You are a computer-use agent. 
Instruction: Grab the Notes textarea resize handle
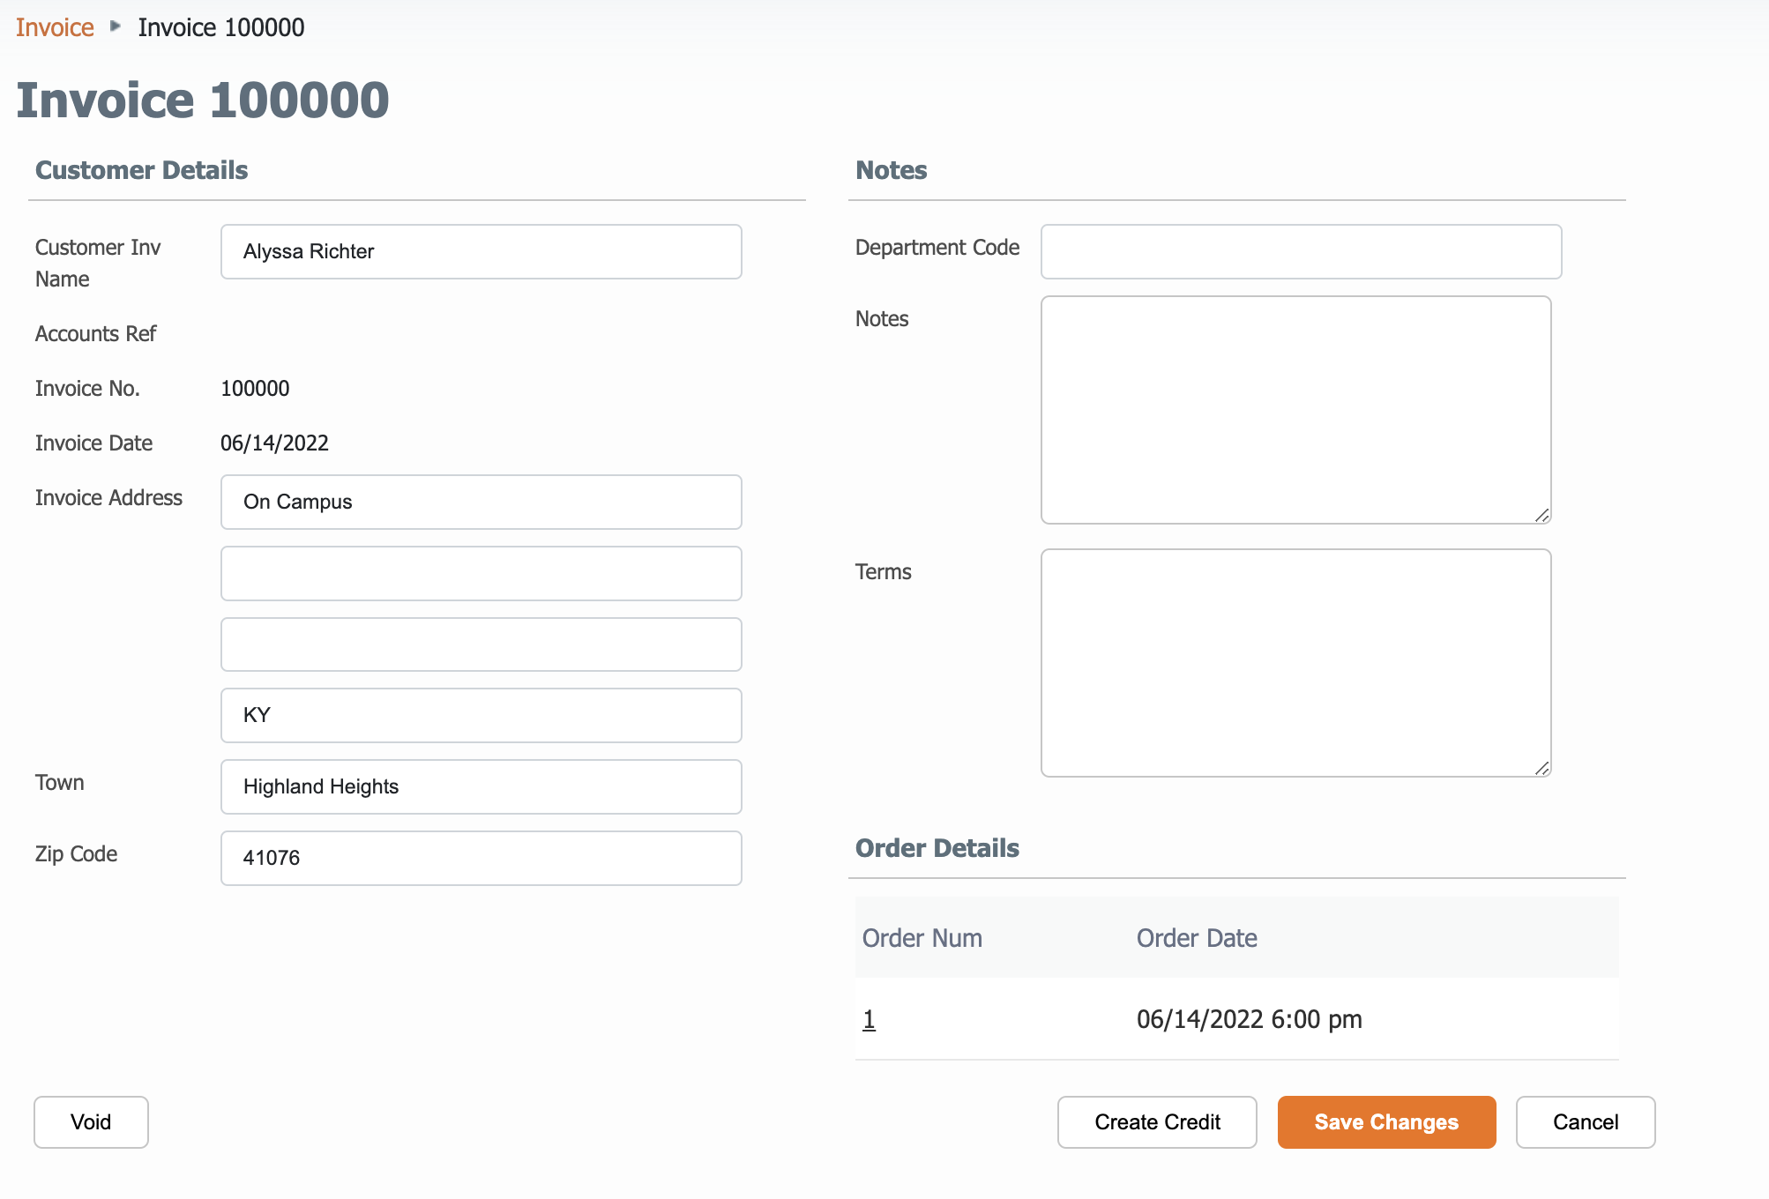point(1541,515)
